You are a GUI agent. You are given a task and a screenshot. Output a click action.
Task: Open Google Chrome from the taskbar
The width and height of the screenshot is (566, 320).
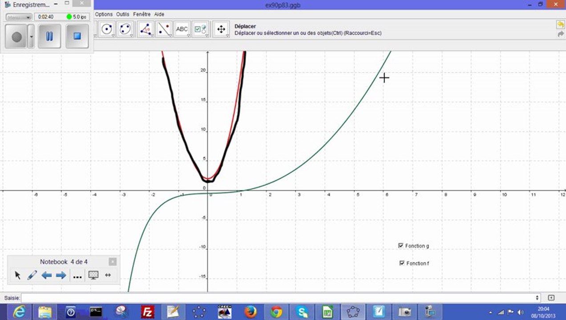pyautogui.click(x=276, y=312)
